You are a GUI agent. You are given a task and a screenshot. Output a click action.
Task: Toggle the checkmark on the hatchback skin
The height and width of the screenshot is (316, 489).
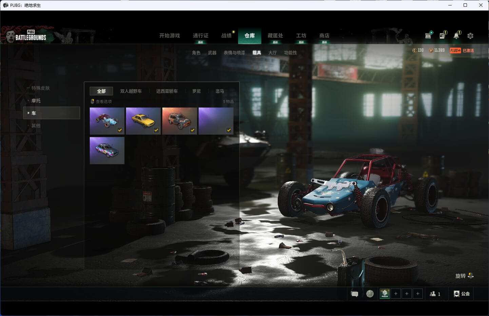pos(193,130)
